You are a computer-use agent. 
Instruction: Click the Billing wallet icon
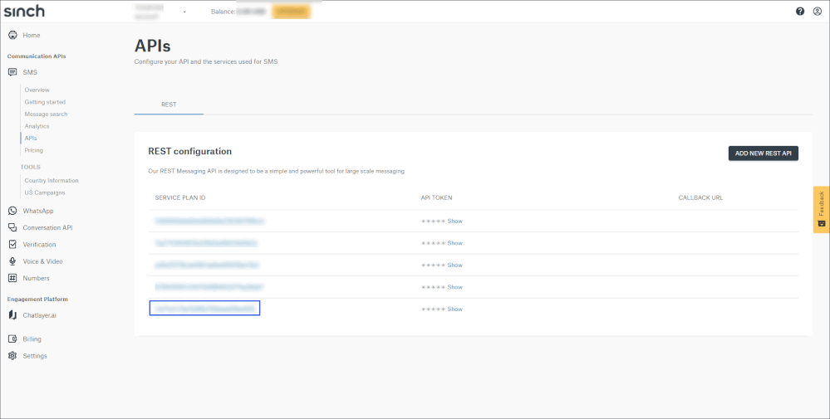pos(12,339)
